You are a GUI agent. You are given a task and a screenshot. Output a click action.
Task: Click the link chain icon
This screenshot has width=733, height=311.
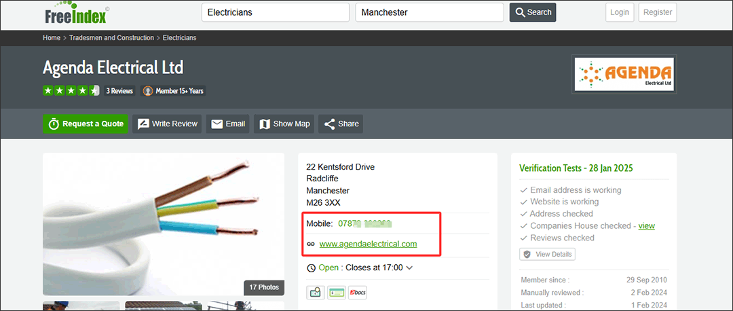[x=311, y=244]
